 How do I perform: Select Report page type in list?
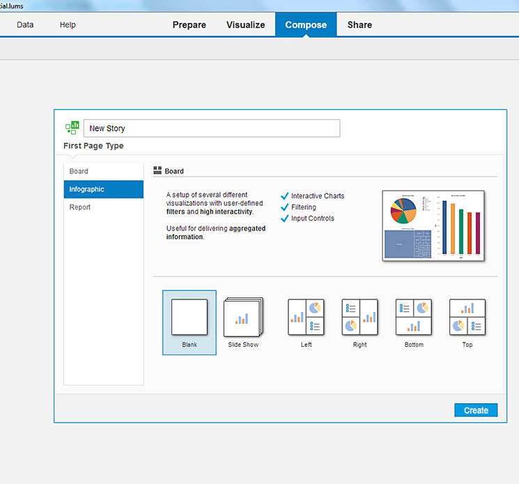pyautogui.click(x=80, y=208)
